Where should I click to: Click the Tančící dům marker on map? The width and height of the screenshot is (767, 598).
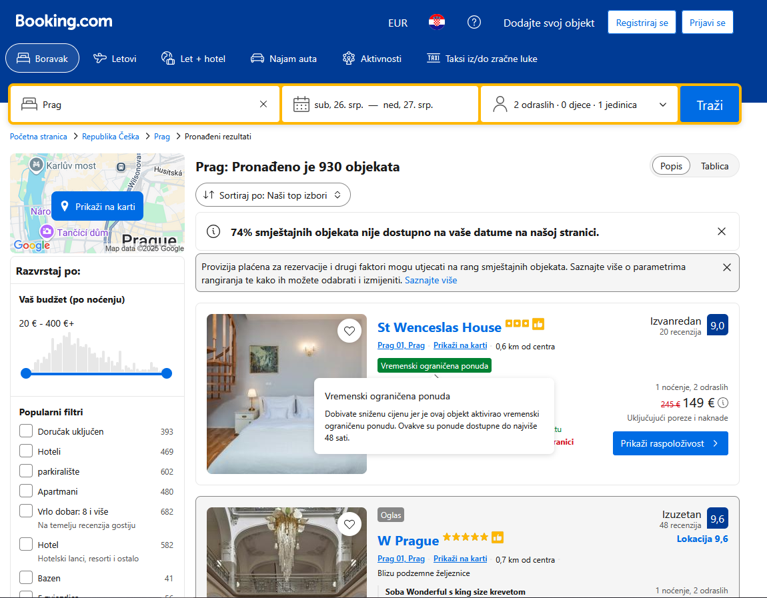[47, 231]
